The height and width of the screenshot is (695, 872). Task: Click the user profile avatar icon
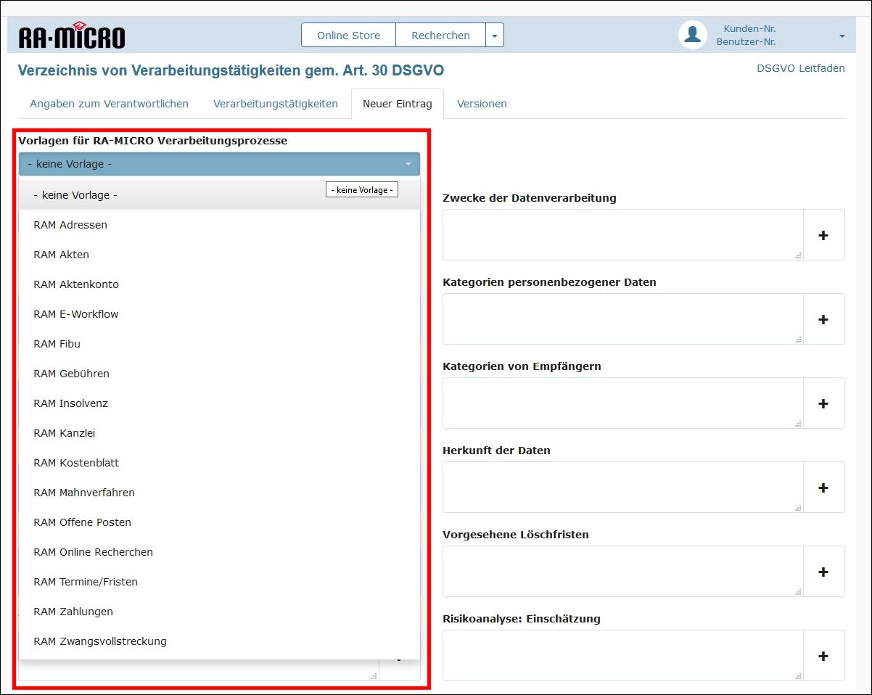pyautogui.click(x=692, y=35)
